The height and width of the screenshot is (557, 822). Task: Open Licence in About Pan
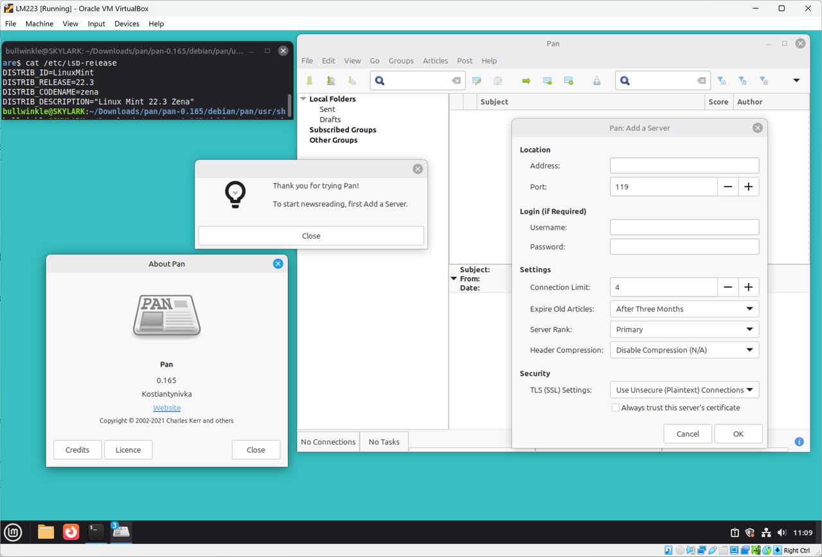pyautogui.click(x=128, y=450)
